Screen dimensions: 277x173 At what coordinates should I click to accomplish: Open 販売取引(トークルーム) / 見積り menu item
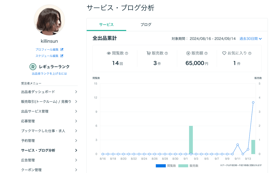tap(49, 102)
